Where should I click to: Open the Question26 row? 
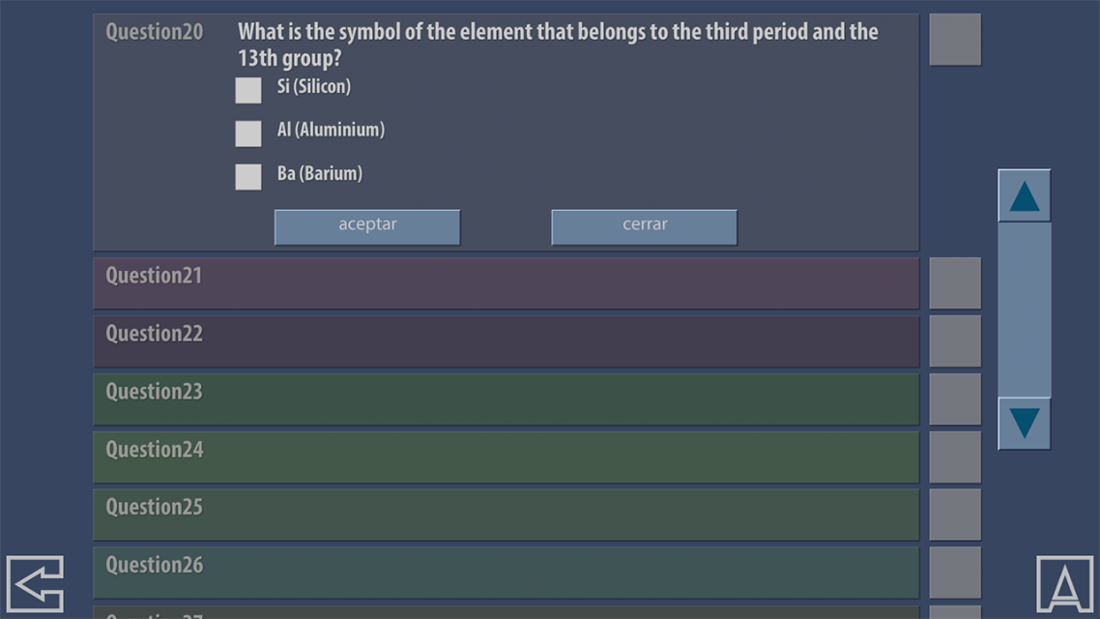[x=506, y=573]
